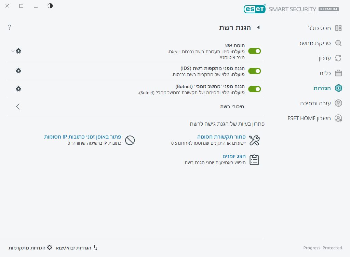This screenshot has width=350, height=257.
Task: Click the wrench troubleshooting icon
Action: point(254,140)
